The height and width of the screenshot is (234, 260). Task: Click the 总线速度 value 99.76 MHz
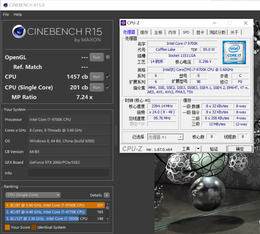pyautogui.click(x=162, y=118)
